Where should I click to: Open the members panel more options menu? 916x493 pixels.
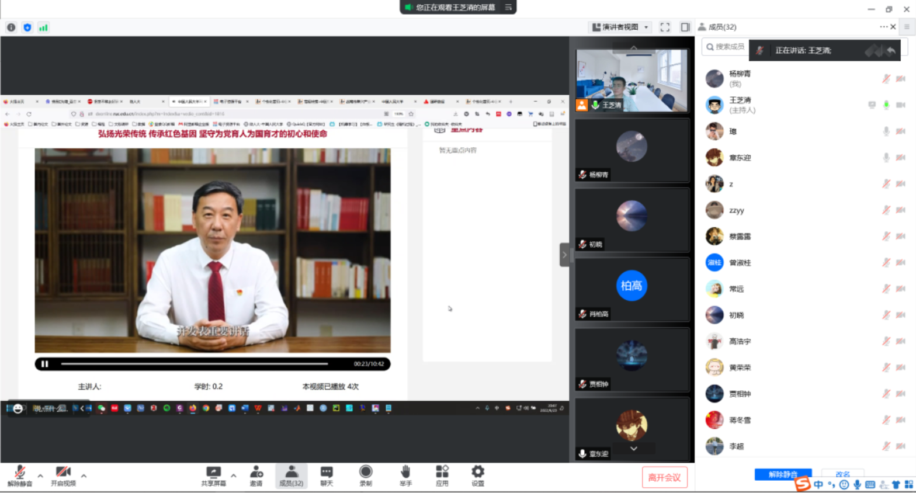[x=883, y=27]
